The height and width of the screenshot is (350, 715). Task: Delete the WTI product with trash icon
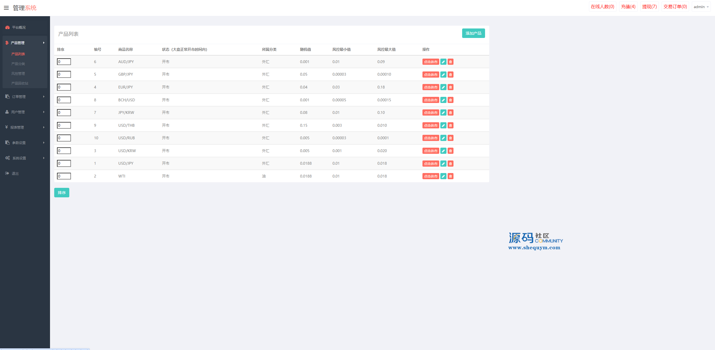pos(450,176)
